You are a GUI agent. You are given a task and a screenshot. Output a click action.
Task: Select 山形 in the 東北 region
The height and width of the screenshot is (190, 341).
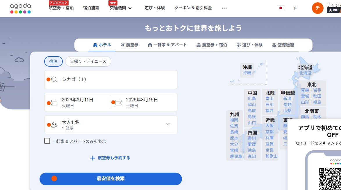(305, 102)
